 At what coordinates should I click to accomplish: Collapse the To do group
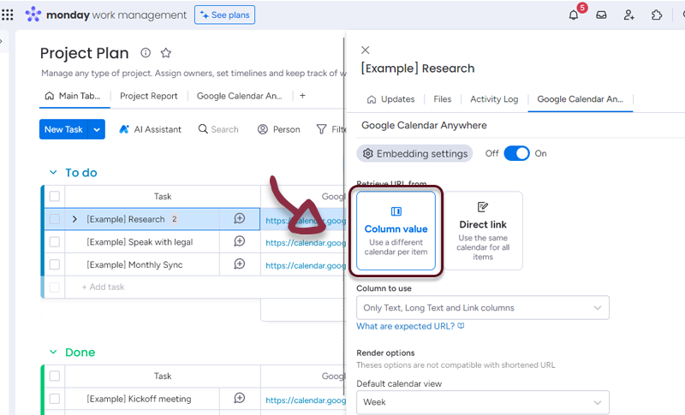pos(53,173)
